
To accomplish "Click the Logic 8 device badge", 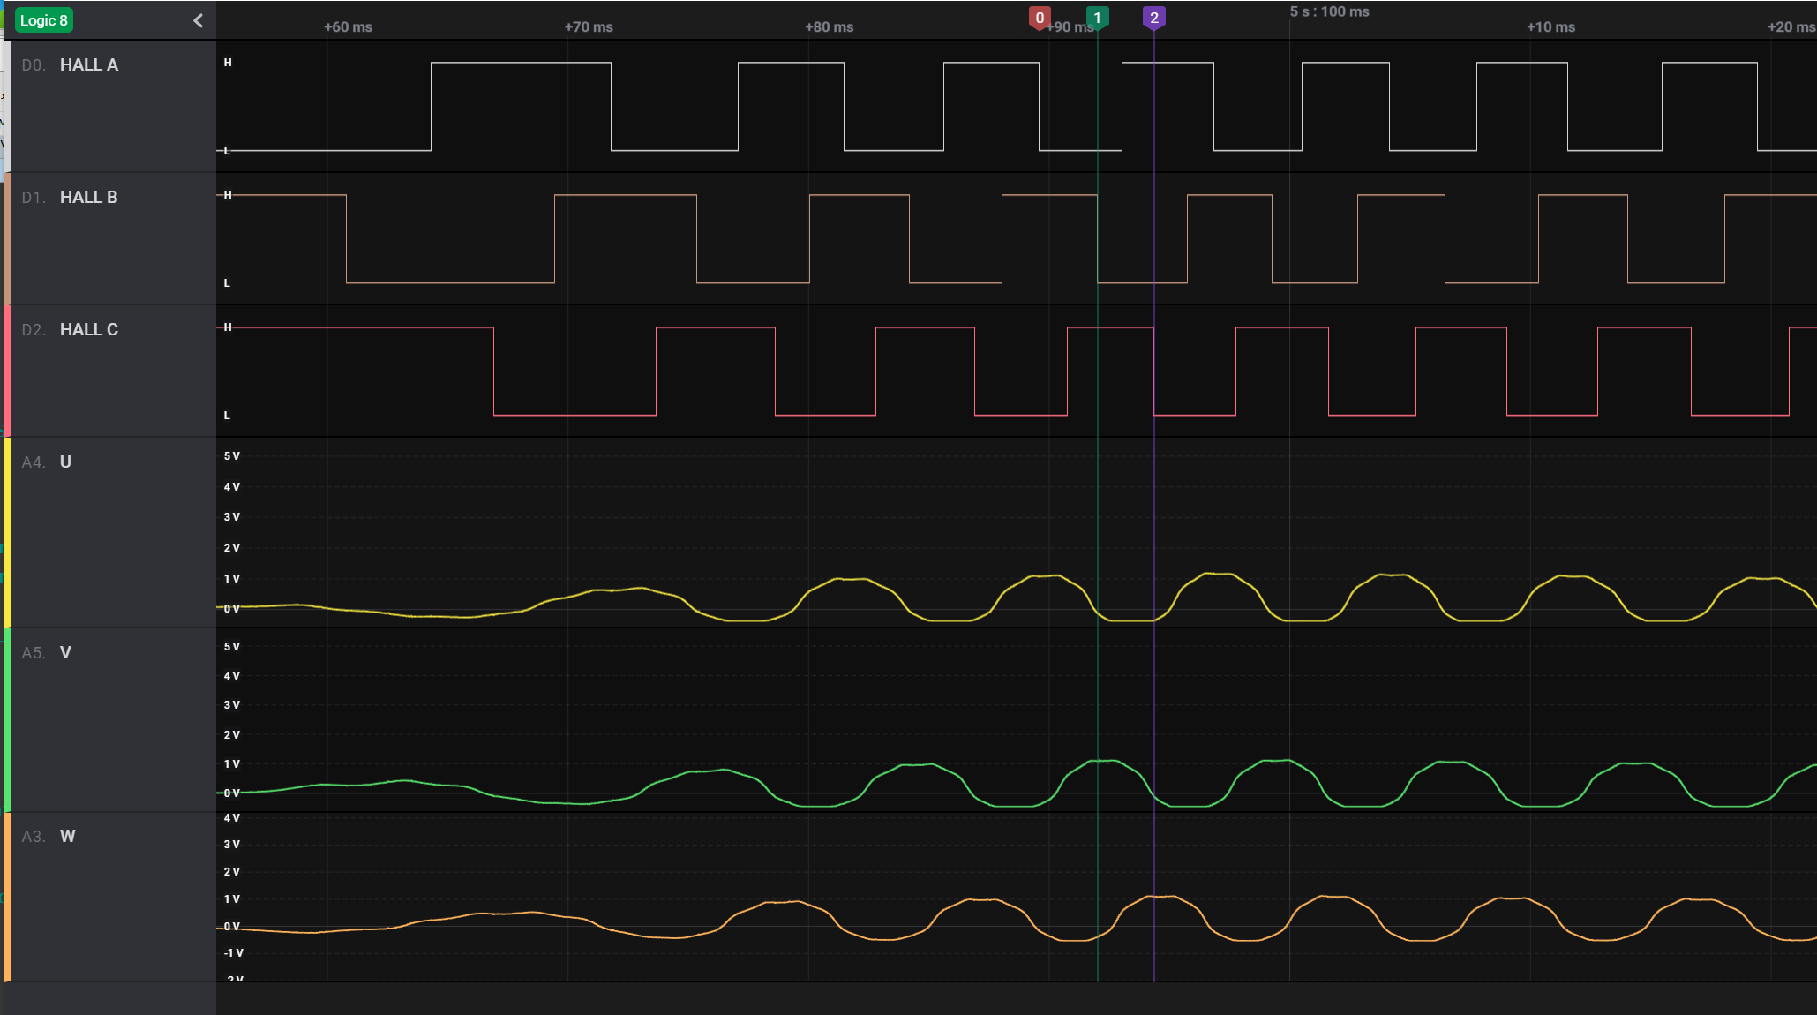I will click(44, 20).
